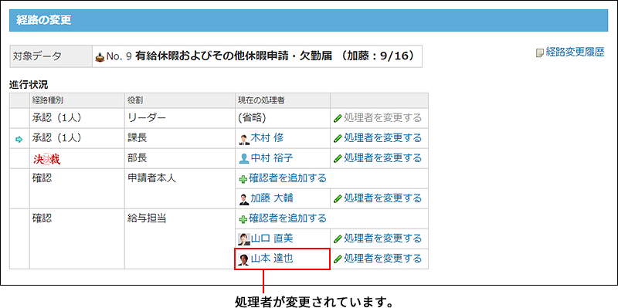Click 処理者を変更する for 山本 達也
The height and width of the screenshot is (308, 618).
point(382,259)
